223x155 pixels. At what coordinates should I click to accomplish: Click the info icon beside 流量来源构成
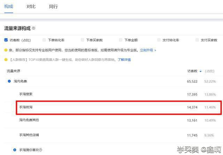tap(33, 28)
